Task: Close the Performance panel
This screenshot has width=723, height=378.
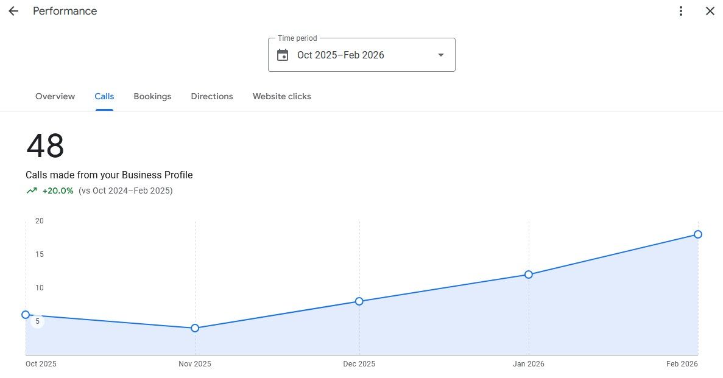Action: [710, 11]
